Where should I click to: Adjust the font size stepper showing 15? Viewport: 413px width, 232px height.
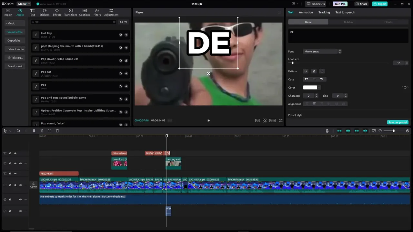pyautogui.click(x=407, y=63)
